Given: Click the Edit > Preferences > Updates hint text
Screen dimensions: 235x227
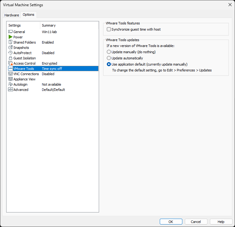Looking at the screenshot, I should (162, 70).
